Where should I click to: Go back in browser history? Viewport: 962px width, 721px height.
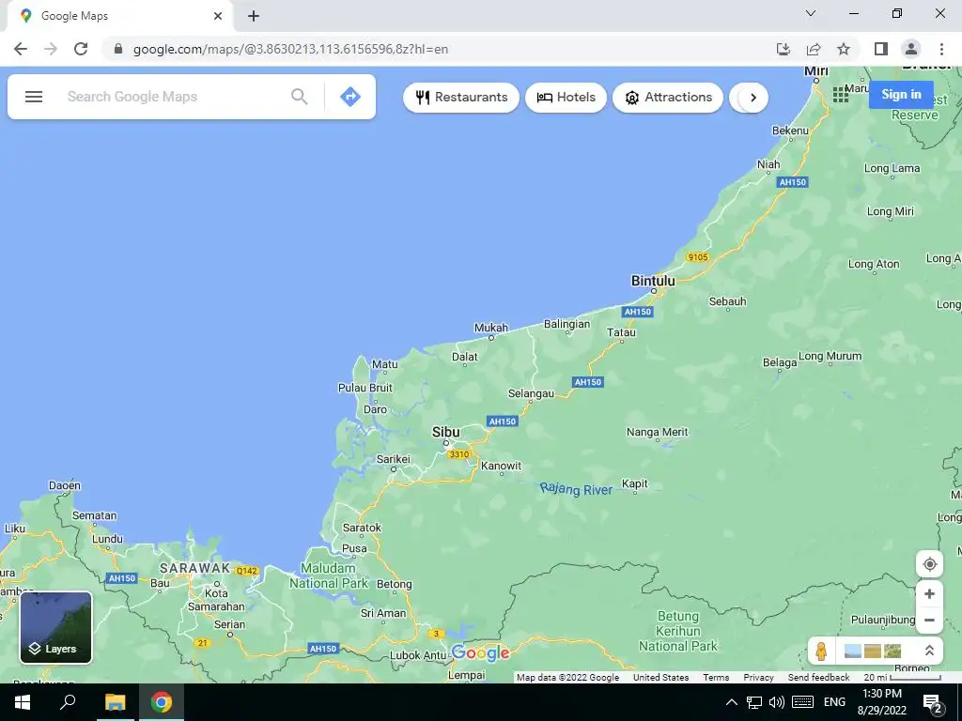pyautogui.click(x=21, y=49)
